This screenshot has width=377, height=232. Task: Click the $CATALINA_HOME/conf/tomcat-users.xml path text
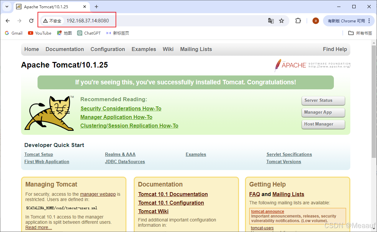point(62,208)
